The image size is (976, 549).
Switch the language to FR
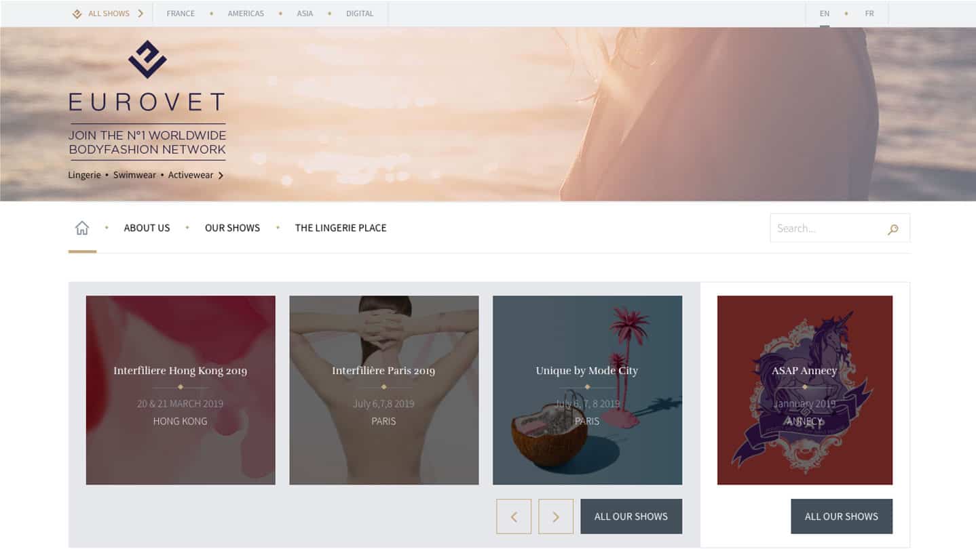tap(869, 14)
